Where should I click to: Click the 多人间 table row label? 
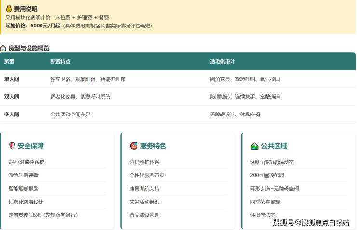coord(12,115)
